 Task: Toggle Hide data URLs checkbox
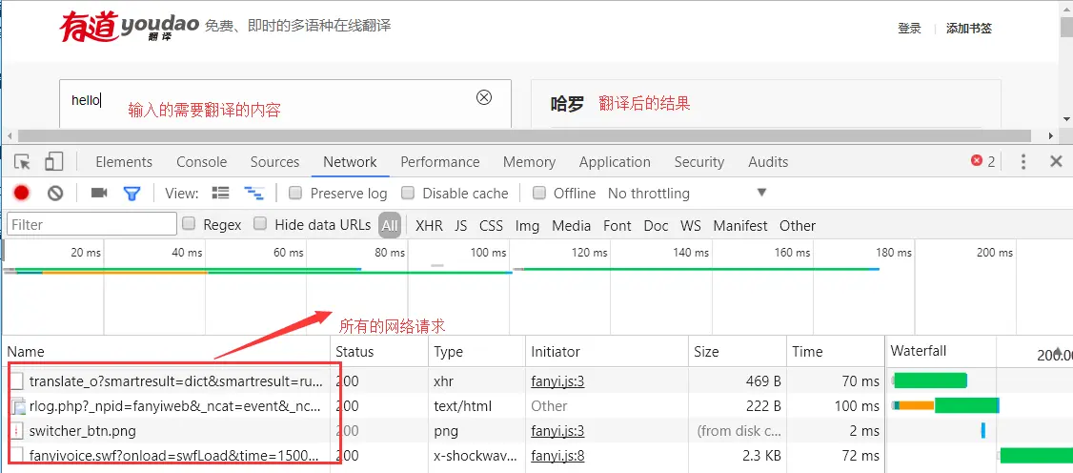click(260, 224)
